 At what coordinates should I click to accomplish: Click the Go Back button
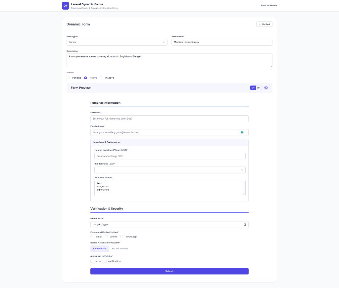264,24
